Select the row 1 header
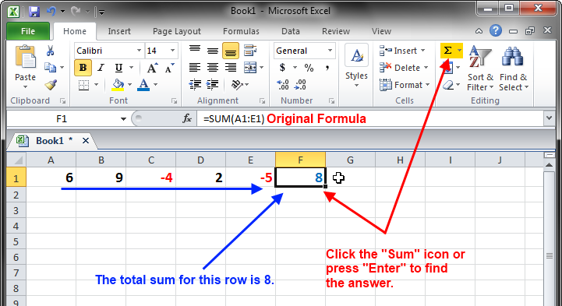The width and height of the screenshot is (562, 306). 16,178
